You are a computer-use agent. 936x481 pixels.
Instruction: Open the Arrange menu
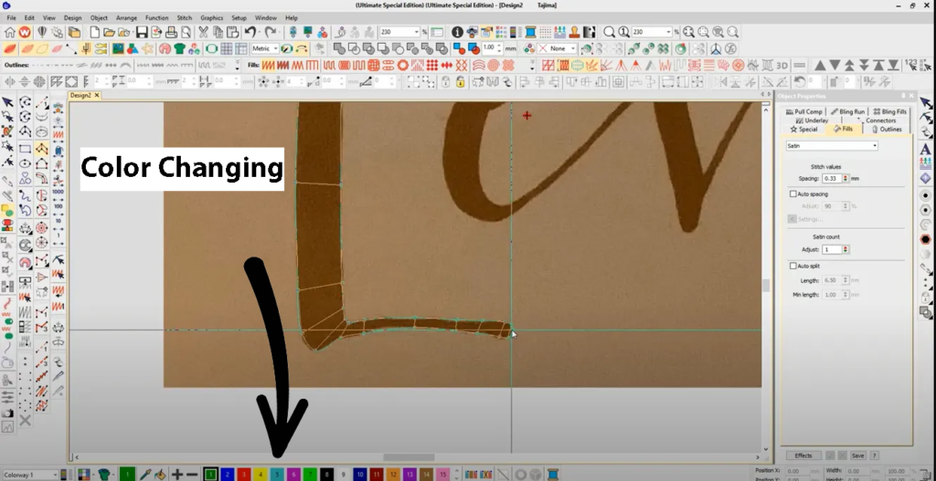tap(126, 18)
